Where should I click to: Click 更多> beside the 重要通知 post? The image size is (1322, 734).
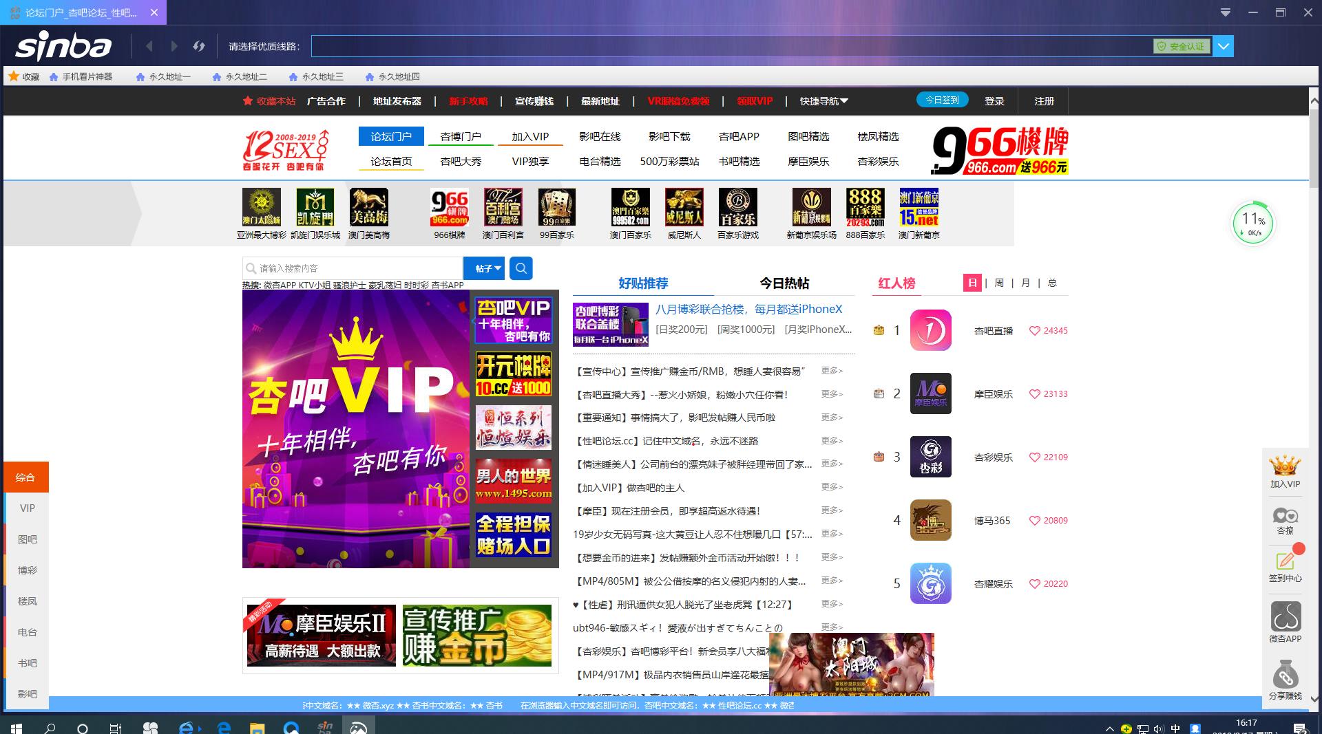coord(832,418)
